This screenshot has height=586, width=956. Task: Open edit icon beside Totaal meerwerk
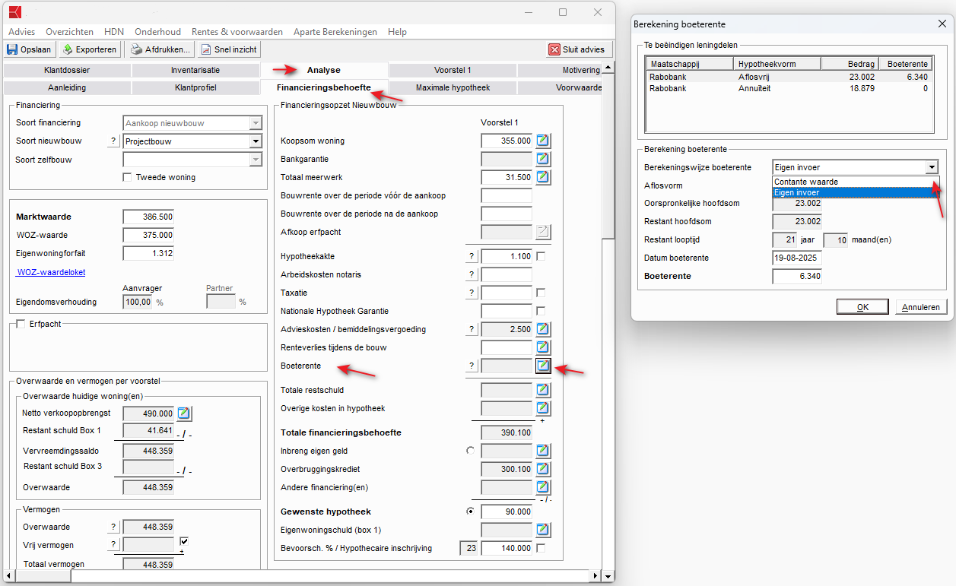[x=543, y=177]
